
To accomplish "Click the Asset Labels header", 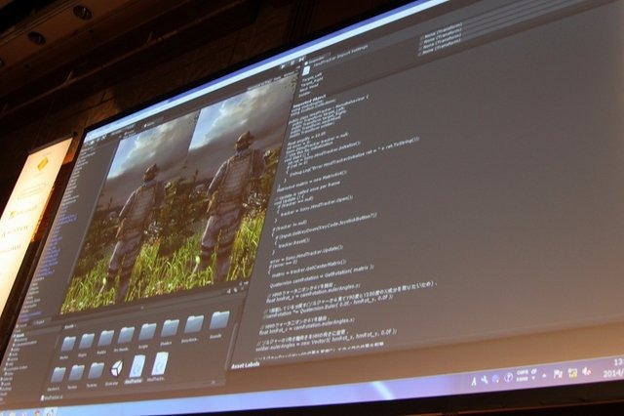I will click(x=246, y=365).
